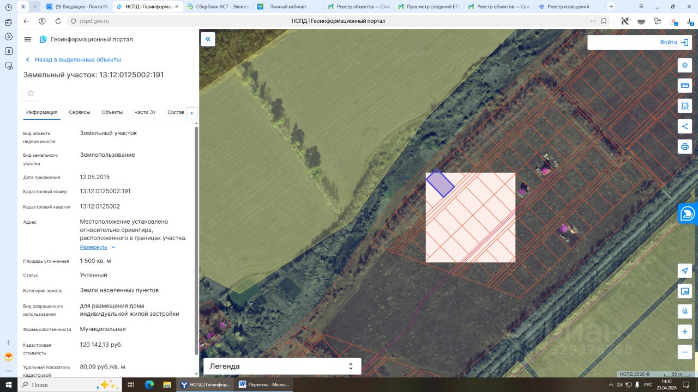The width and height of the screenshot is (698, 392).
Task: Close the НСПД Геоинформационный browser tab
Action: click(177, 7)
